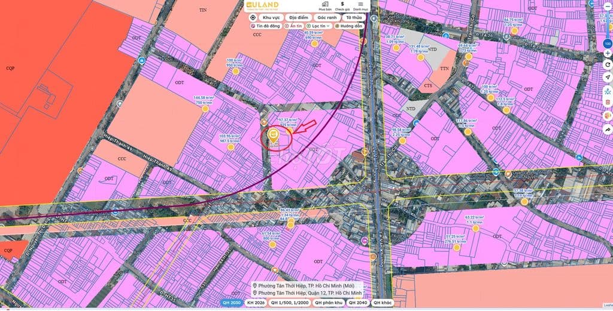Click the zoom in plus button
The image size is (613, 311).
click(608, 53)
